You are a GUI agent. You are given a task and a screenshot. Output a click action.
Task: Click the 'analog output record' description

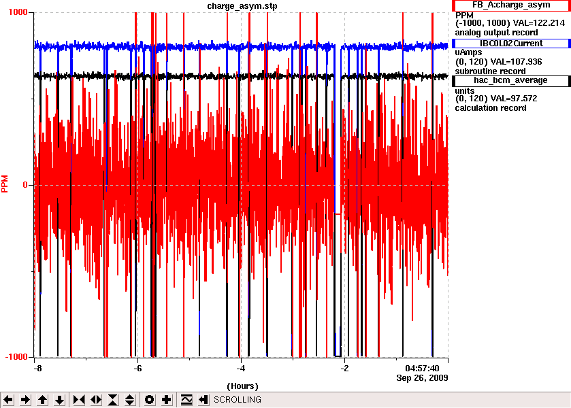tap(496, 33)
